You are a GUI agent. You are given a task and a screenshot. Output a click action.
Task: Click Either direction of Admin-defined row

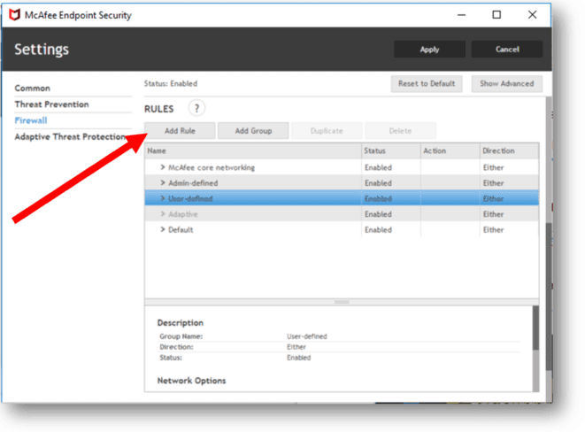click(x=493, y=183)
